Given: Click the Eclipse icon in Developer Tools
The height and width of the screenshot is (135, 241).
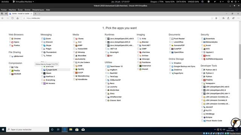Looking at the screenshot, I should point(204,117).
